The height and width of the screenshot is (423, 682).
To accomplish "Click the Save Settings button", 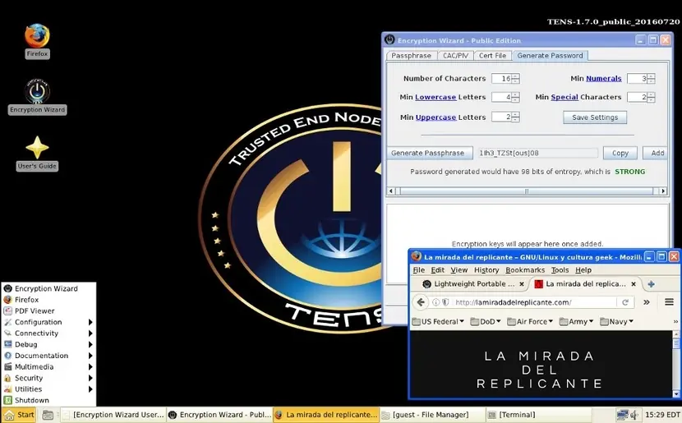I will (x=595, y=117).
